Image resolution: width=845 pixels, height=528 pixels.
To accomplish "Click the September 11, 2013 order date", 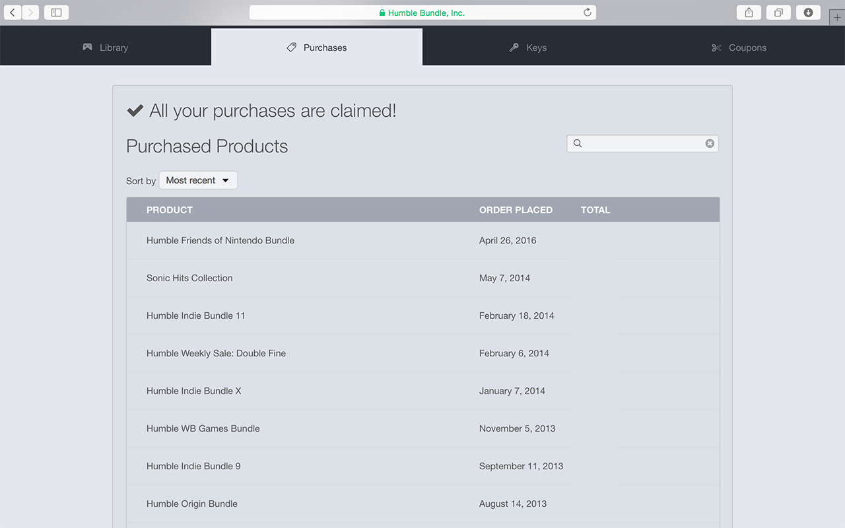I will (522, 466).
